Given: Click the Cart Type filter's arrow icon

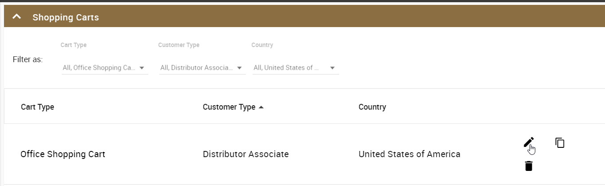Looking at the screenshot, I should pos(142,68).
